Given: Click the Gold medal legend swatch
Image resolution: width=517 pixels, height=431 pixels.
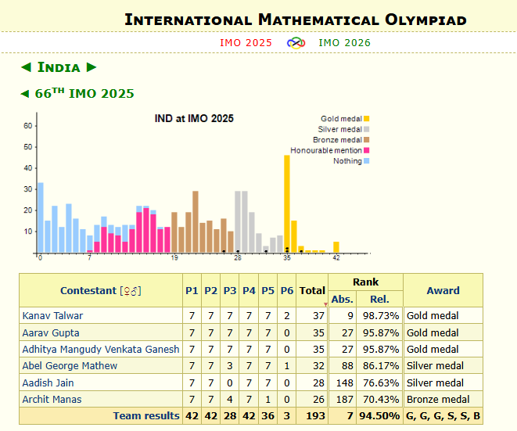Looking at the screenshot, I should coord(366,119).
